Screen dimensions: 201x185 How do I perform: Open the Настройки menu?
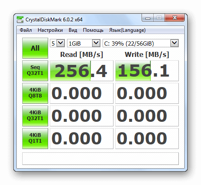pos(50,30)
